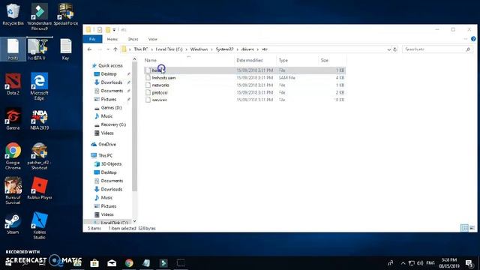The image size is (480, 270).
Task: Switch to large icons view
Action: [472, 228]
